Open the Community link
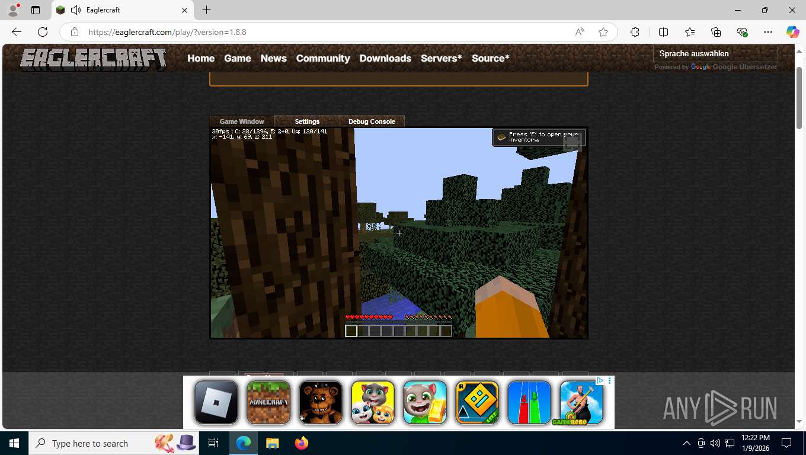Screen dimensions: 806x455 pos(323,58)
